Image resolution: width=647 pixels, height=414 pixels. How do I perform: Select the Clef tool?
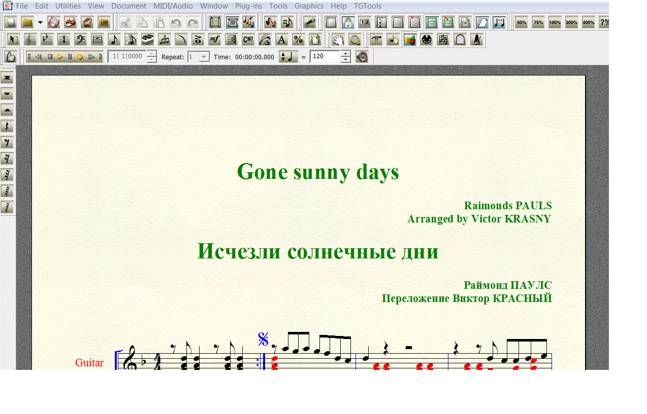tap(80, 40)
